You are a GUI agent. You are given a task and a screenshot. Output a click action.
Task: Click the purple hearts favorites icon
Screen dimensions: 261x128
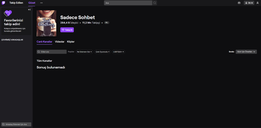[8, 13]
